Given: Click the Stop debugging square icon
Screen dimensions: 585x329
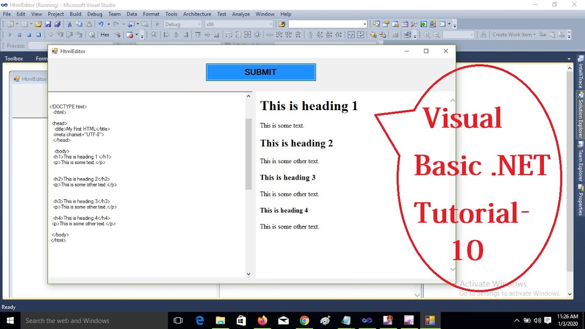Looking at the screenshot, I should tap(29, 35).
